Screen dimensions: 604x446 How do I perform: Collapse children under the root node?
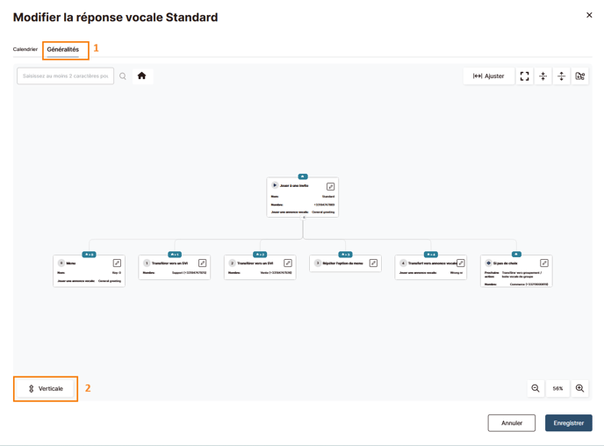tap(304, 218)
